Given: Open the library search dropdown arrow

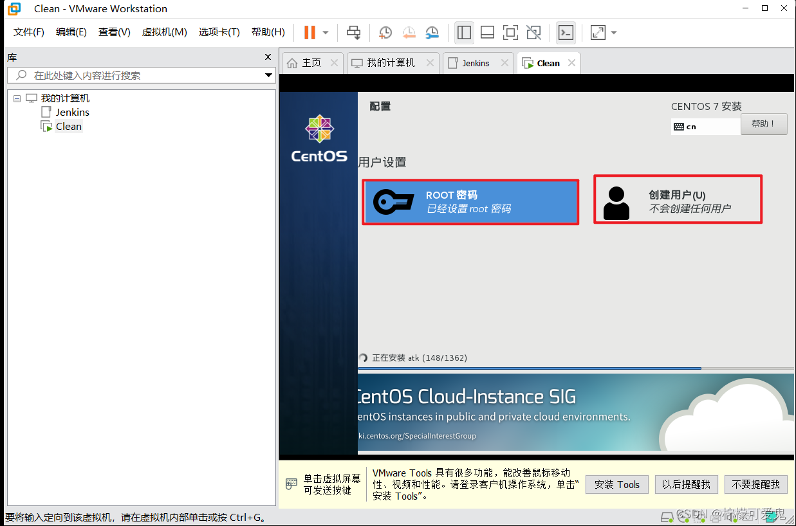Looking at the screenshot, I should (x=269, y=75).
